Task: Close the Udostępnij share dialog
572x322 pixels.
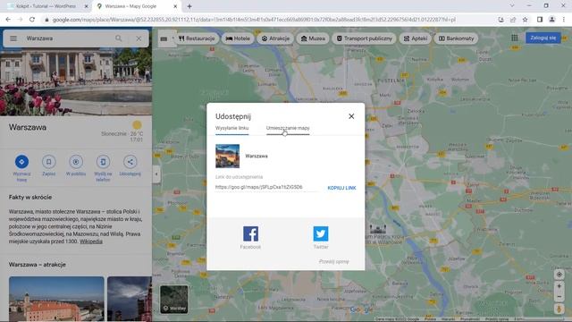Action: 351,116
